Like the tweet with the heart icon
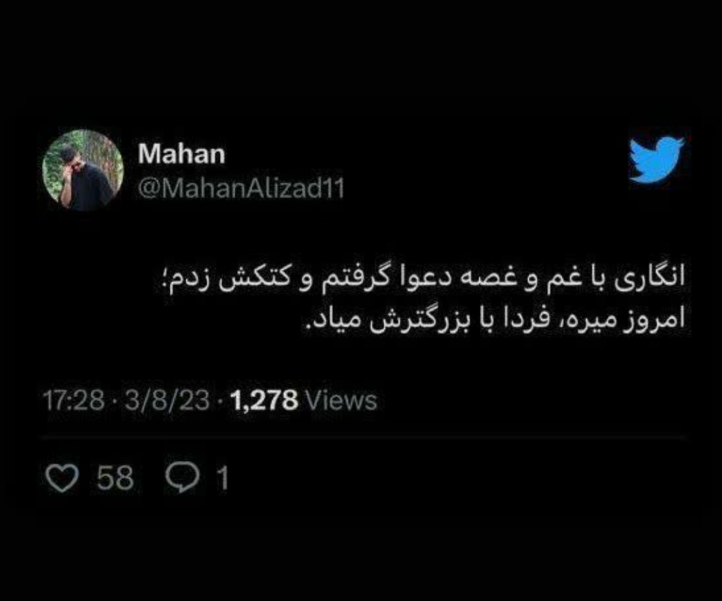 (x=62, y=478)
